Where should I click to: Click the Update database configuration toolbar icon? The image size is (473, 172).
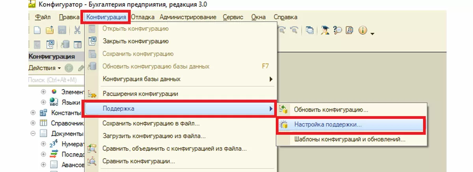click(x=64, y=44)
